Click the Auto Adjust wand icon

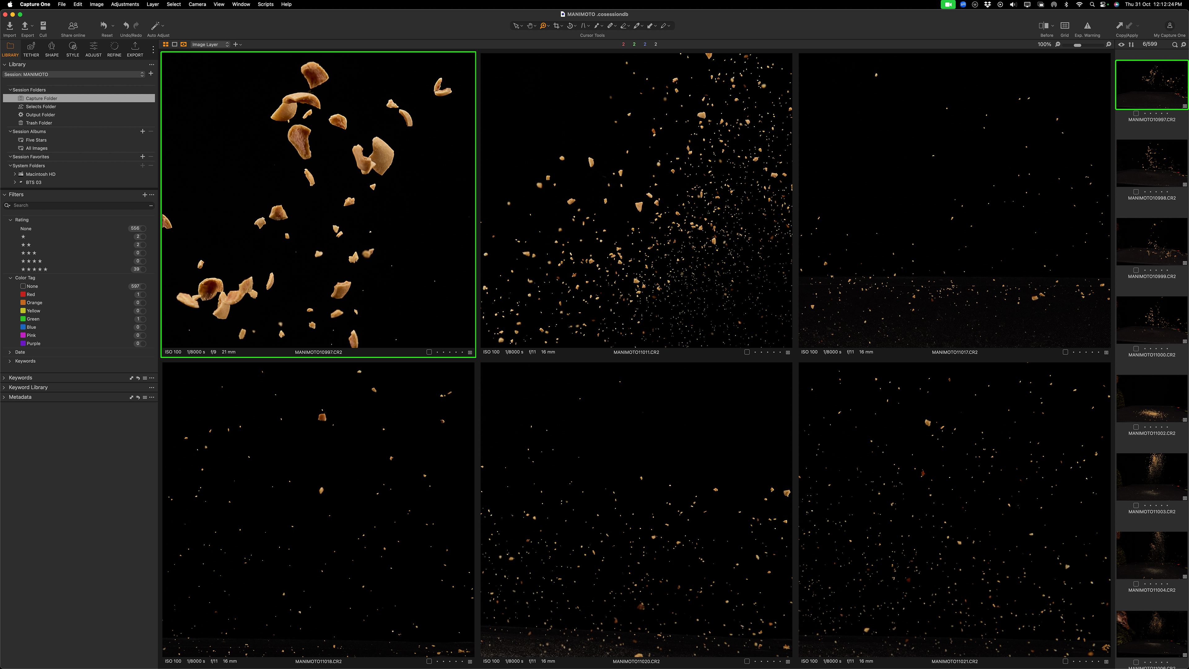pyautogui.click(x=155, y=25)
